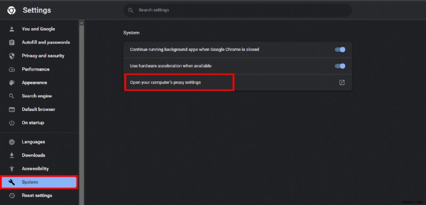Click the Reset settings history icon

pyautogui.click(x=12, y=195)
